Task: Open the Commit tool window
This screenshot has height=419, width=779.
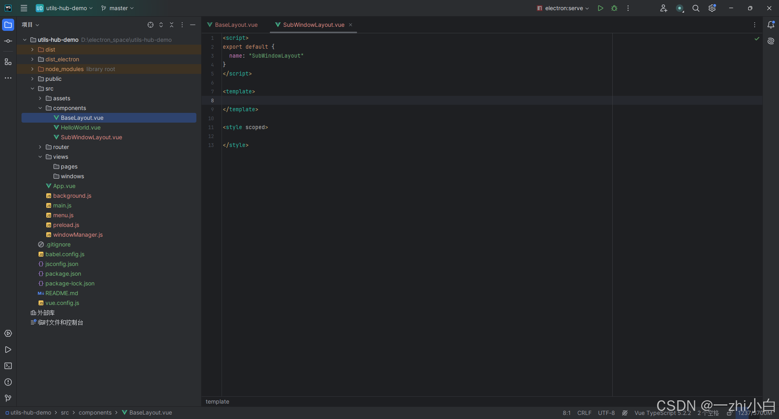Action: click(x=8, y=41)
